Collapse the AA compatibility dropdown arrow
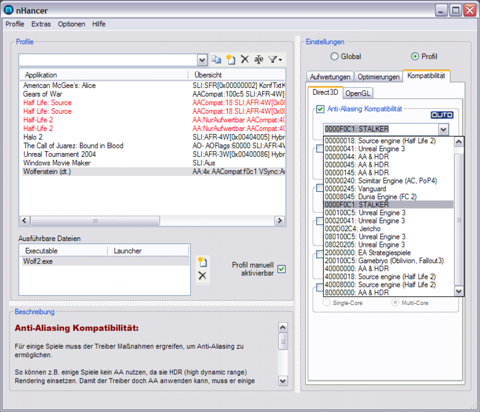 [x=443, y=130]
